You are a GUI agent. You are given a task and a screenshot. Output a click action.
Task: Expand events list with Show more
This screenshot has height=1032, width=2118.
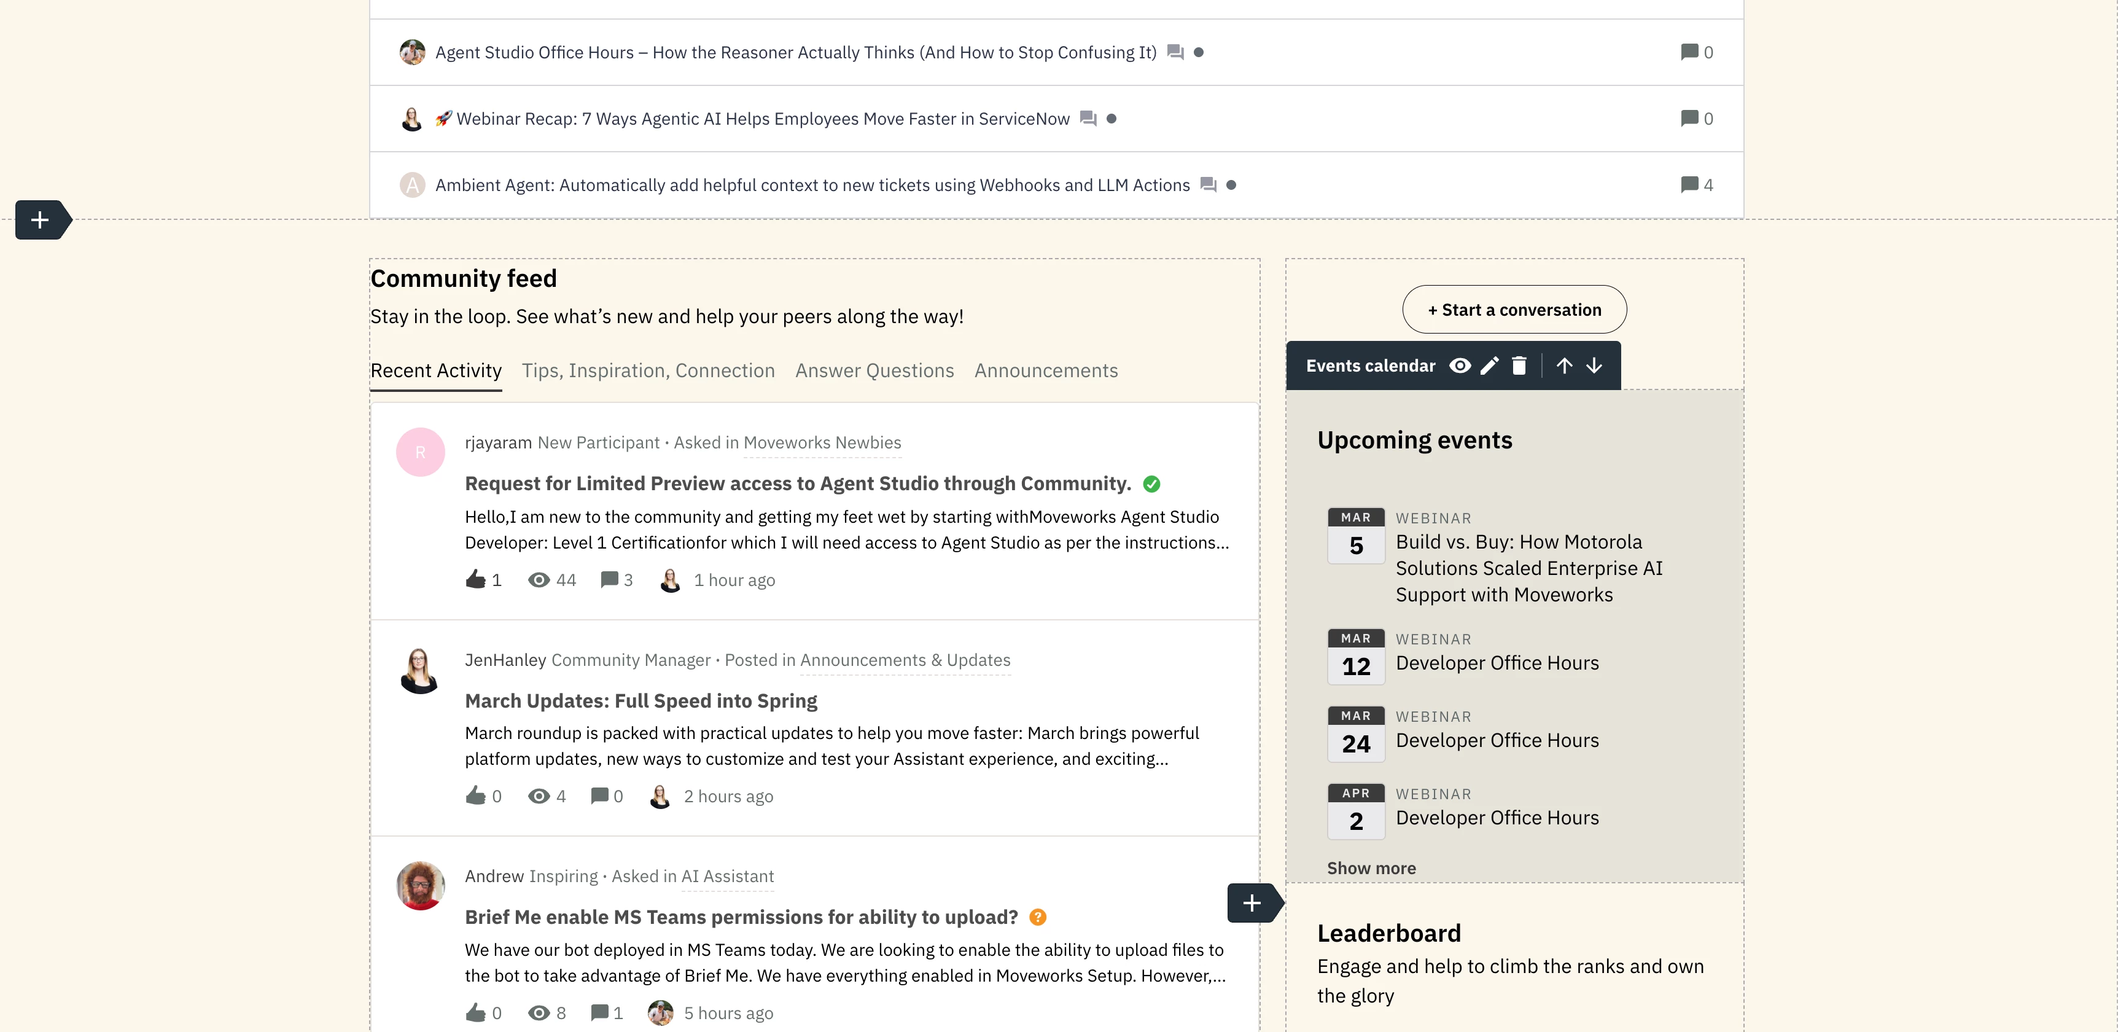[1371, 869]
